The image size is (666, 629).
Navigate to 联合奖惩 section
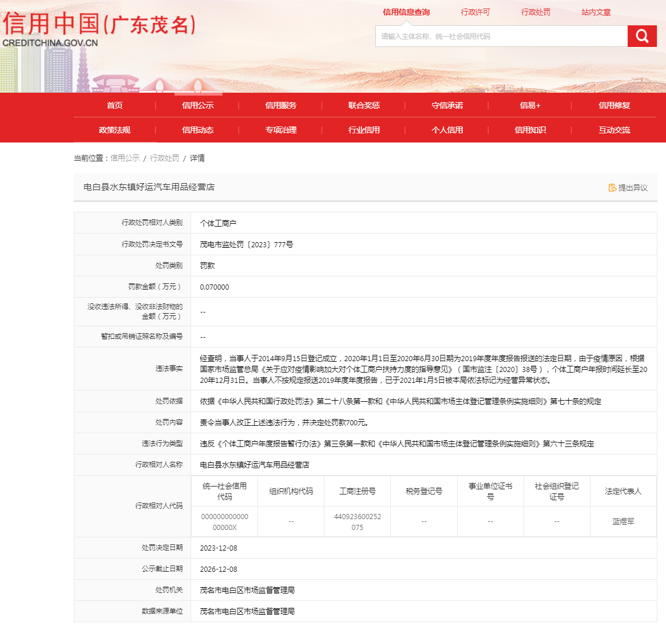(364, 105)
